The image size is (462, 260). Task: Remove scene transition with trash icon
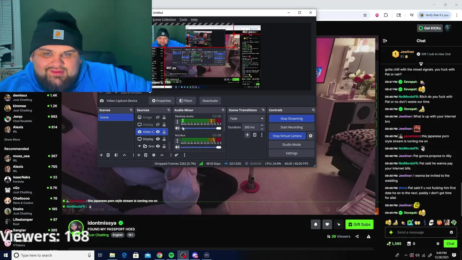[x=254, y=135]
